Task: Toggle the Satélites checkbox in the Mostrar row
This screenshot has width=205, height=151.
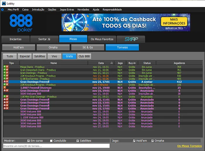Action: point(77,141)
